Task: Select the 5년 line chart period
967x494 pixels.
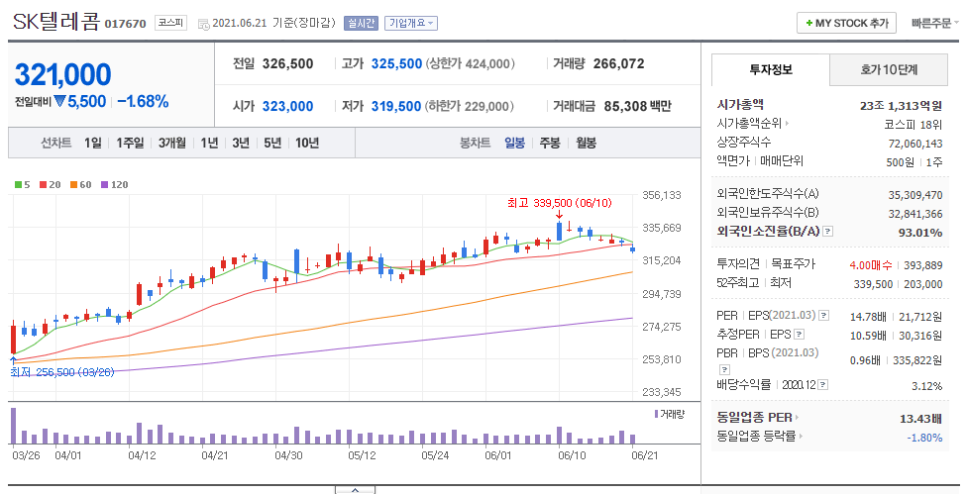Action: pyautogui.click(x=272, y=143)
